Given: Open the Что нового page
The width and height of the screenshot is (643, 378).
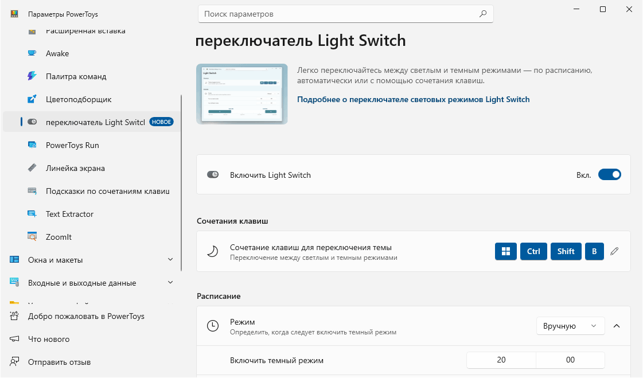Looking at the screenshot, I should 49,339.
